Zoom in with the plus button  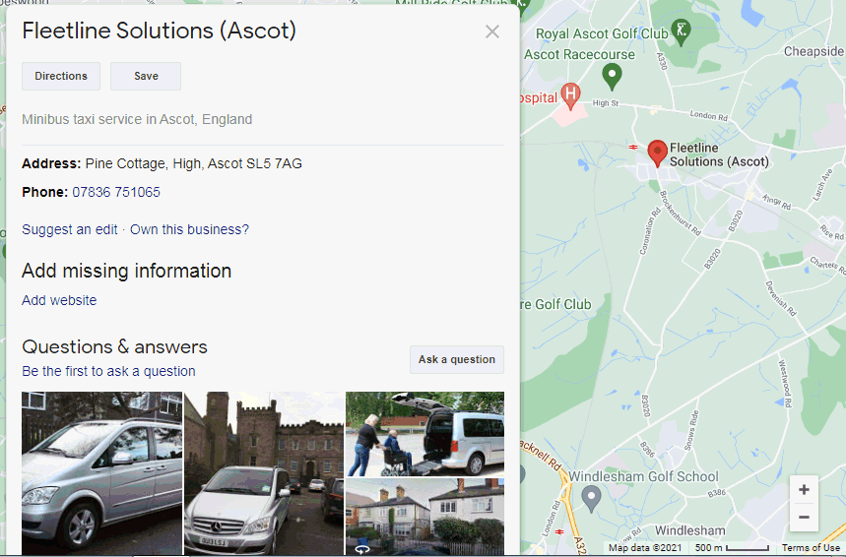(x=804, y=490)
